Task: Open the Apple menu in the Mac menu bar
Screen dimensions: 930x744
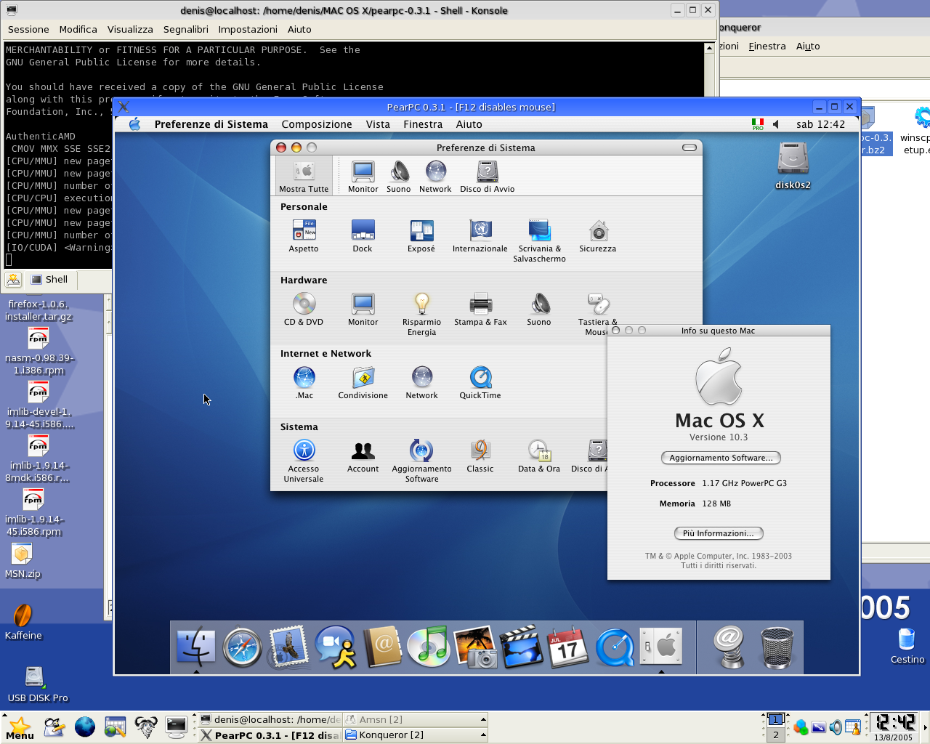Action: 134,124
